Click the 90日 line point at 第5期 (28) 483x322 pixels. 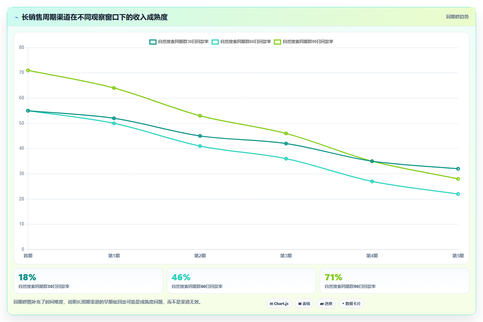click(458, 179)
